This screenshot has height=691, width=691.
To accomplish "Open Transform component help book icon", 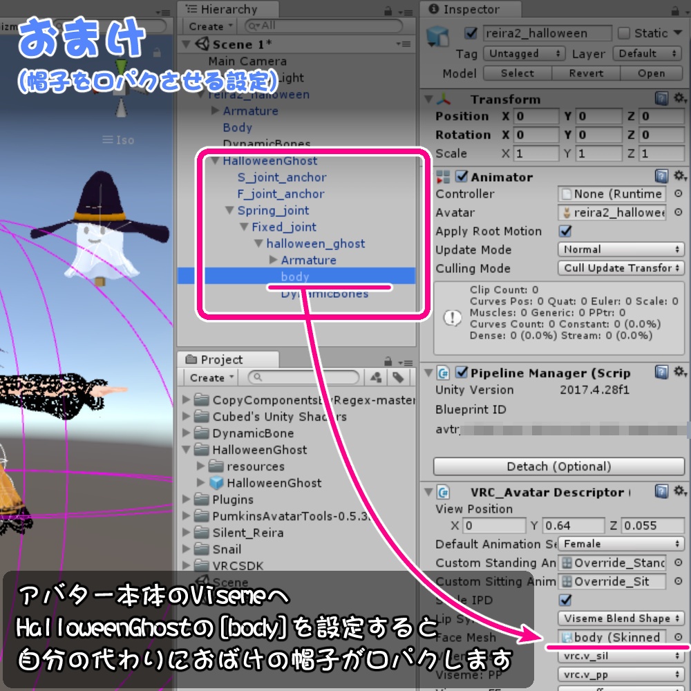I will tap(661, 98).
